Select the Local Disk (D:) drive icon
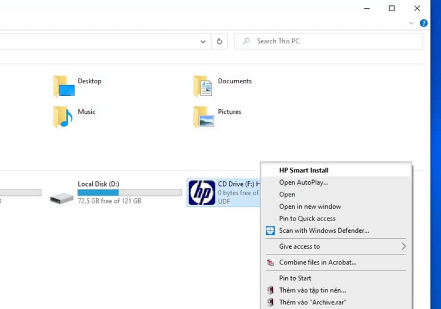Viewport: 441px width, 309px height. pyautogui.click(x=62, y=198)
